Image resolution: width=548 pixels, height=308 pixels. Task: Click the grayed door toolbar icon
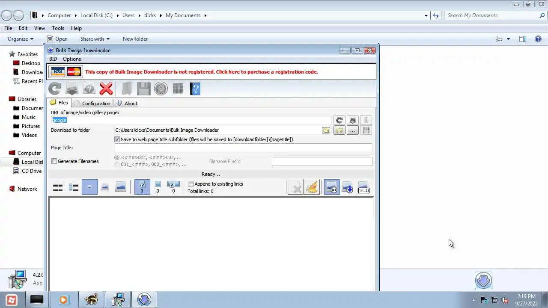pos(127,89)
